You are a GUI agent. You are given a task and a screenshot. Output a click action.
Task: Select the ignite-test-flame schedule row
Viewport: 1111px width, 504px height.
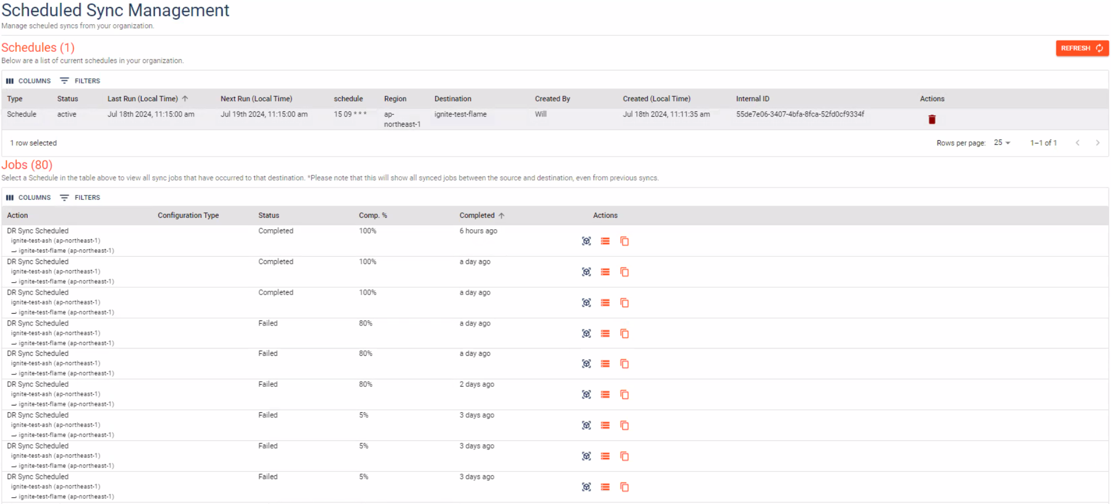(x=460, y=114)
